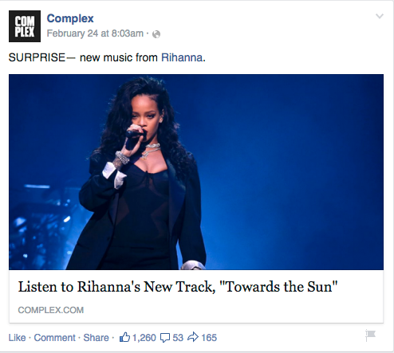Click the share arrow icon

click(193, 337)
